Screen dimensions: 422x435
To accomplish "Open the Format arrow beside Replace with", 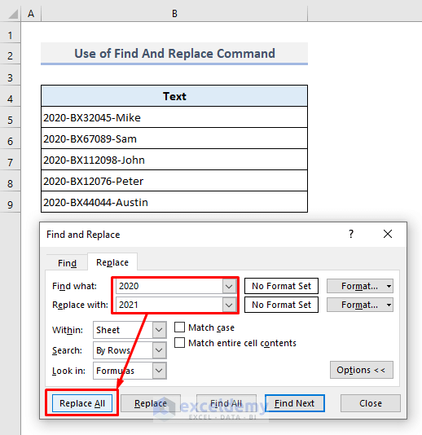I will coord(389,305).
